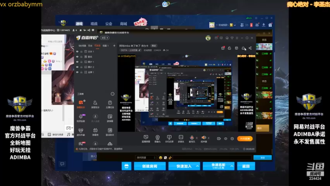This screenshot has width=330, height=186.
Task: Open the 弹幕秀 tool
Action: pyautogui.click(x=95, y=132)
